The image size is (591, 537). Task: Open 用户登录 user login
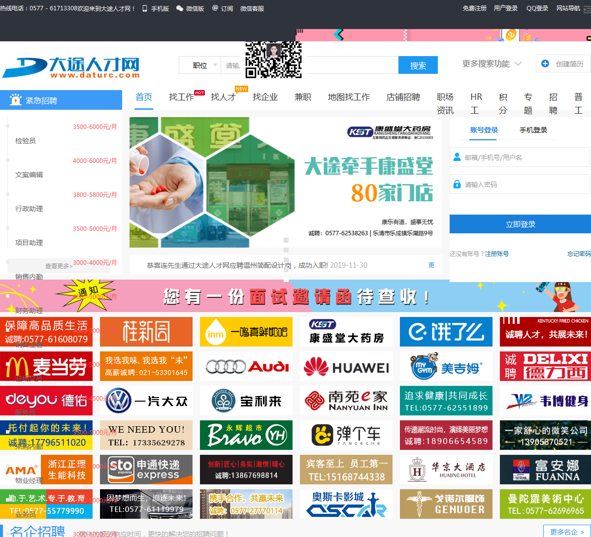(x=506, y=8)
